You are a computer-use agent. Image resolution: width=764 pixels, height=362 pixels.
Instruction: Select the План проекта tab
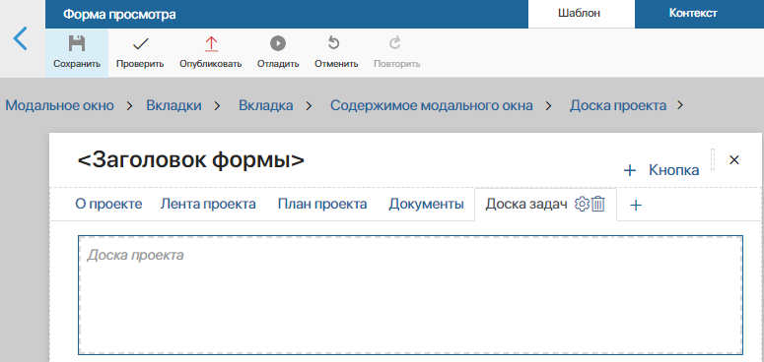(322, 204)
